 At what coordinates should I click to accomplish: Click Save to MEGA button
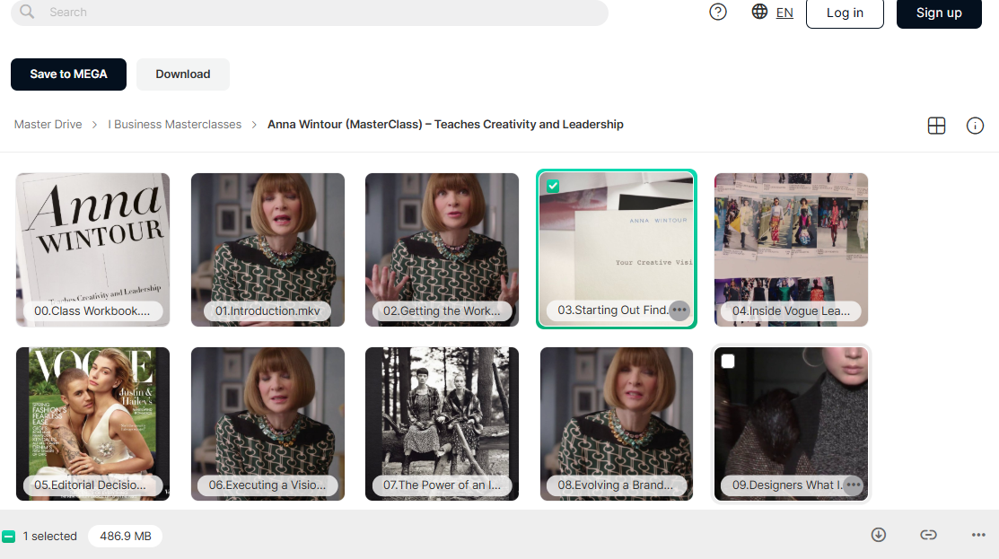coord(69,74)
